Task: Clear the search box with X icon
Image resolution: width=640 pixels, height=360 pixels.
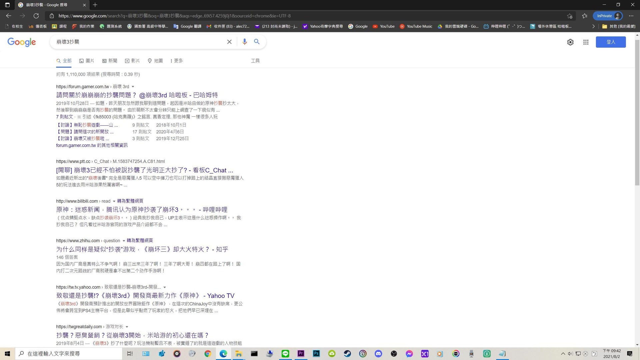Action: (x=229, y=42)
